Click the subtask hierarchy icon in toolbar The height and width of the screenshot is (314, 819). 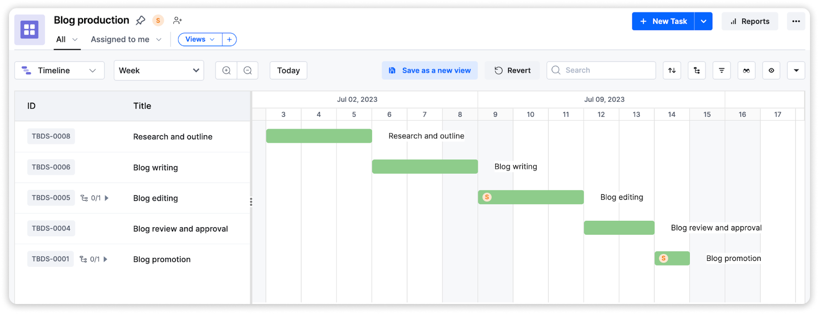(697, 71)
